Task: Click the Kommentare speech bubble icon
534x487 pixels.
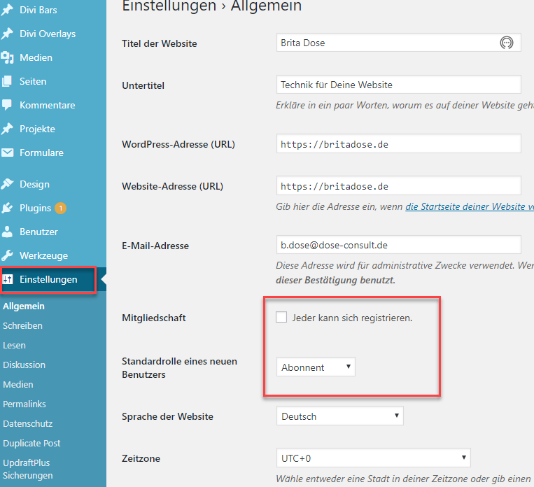Action: click(x=8, y=105)
